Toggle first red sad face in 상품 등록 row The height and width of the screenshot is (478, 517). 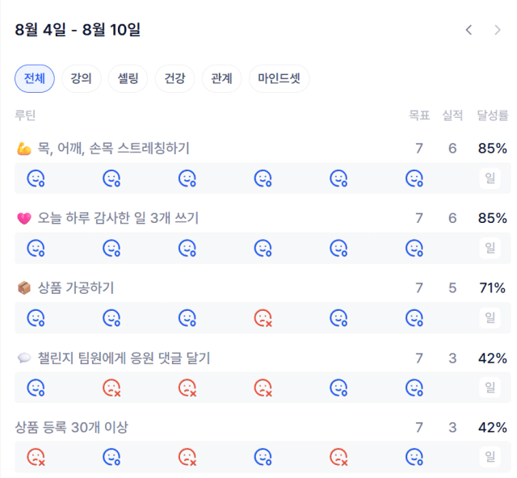pyautogui.click(x=36, y=458)
